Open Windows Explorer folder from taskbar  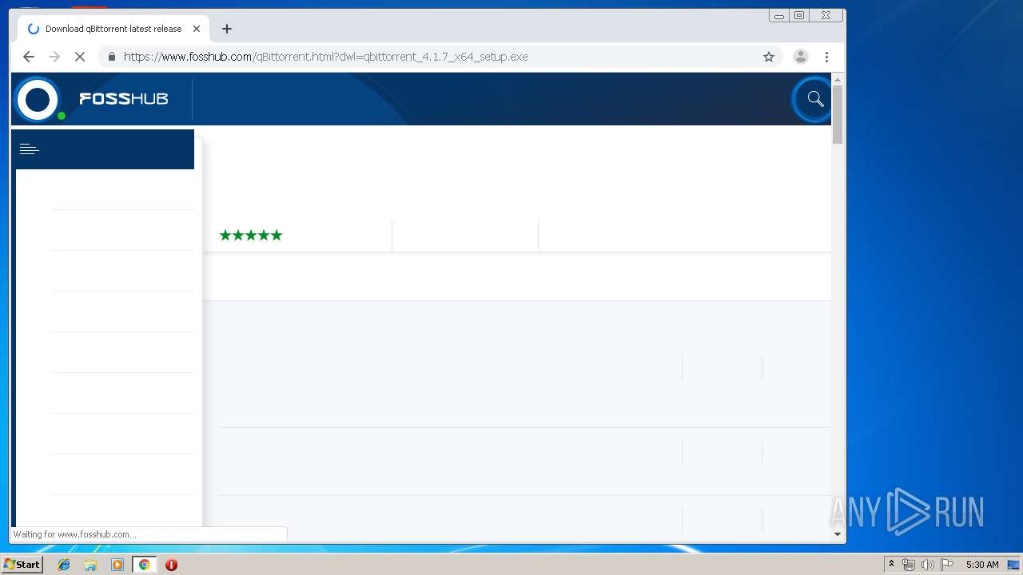[91, 565]
